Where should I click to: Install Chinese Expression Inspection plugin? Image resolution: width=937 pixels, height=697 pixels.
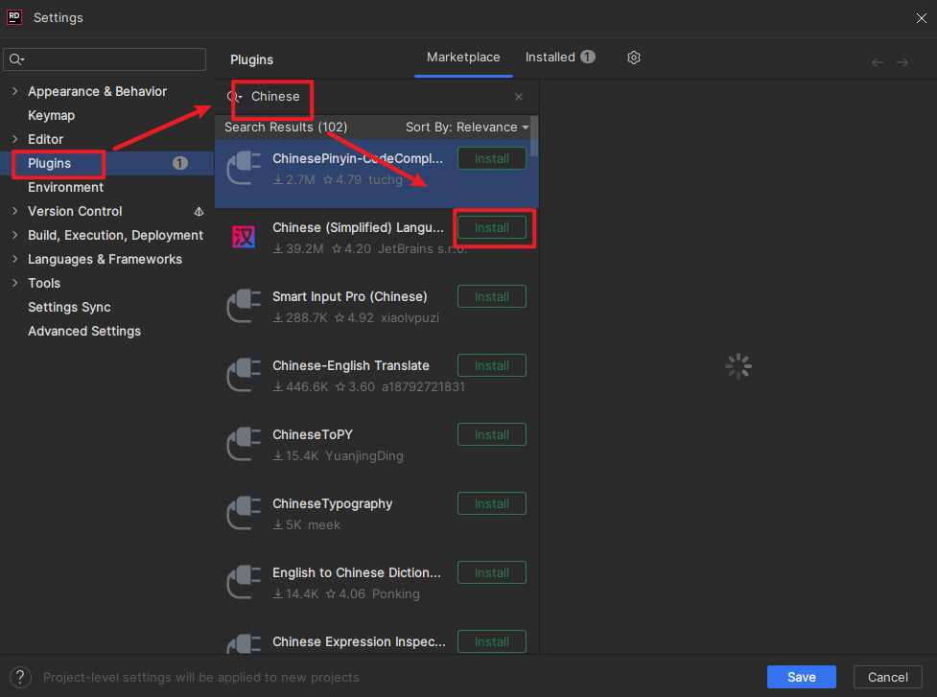tap(492, 641)
